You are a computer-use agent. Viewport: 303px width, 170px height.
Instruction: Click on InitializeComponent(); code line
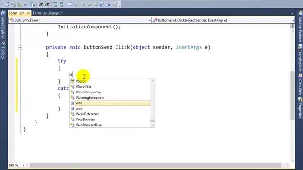[x=89, y=27]
